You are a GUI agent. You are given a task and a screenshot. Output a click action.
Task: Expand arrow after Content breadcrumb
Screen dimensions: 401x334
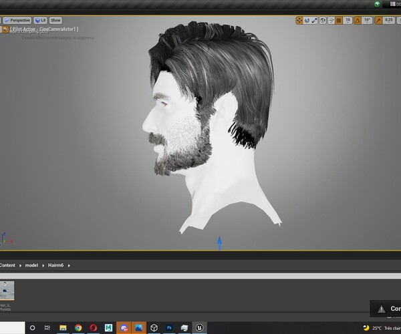coord(20,265)
